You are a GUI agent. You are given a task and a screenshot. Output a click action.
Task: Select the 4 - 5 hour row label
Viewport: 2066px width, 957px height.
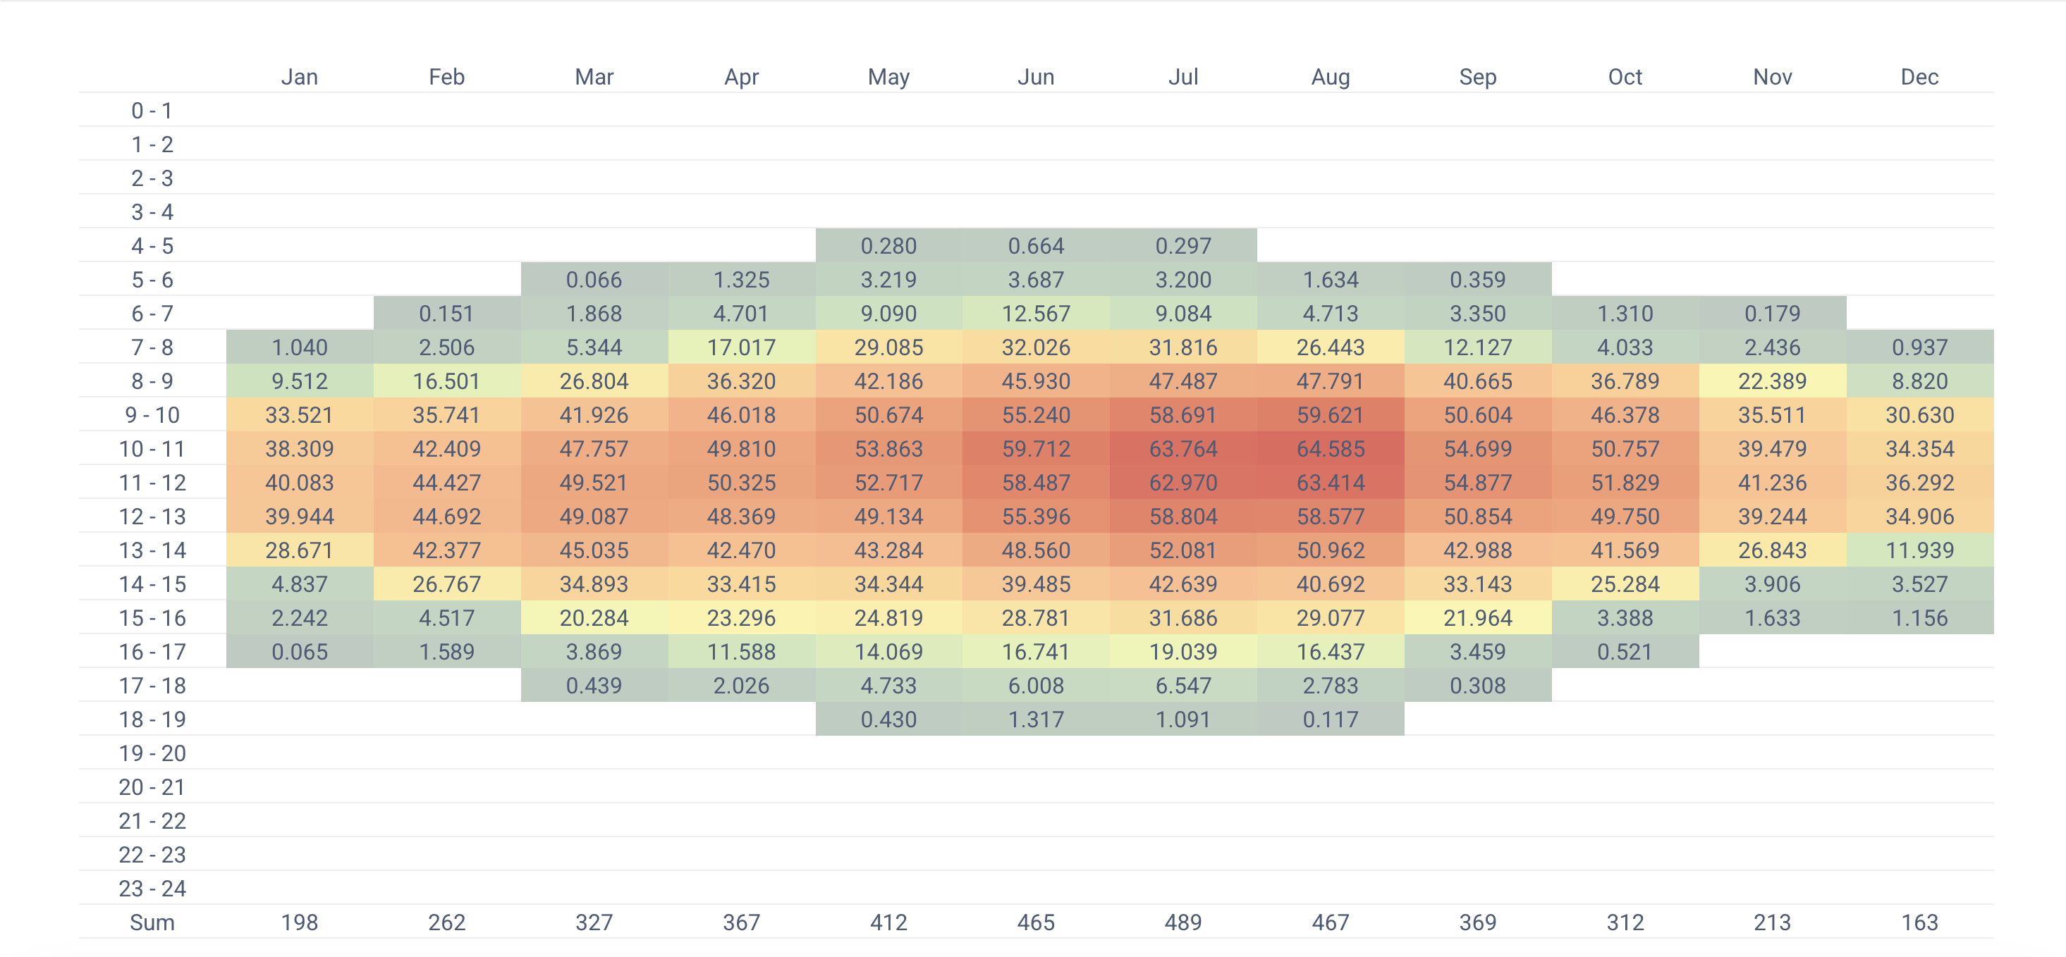coord(152,246)
